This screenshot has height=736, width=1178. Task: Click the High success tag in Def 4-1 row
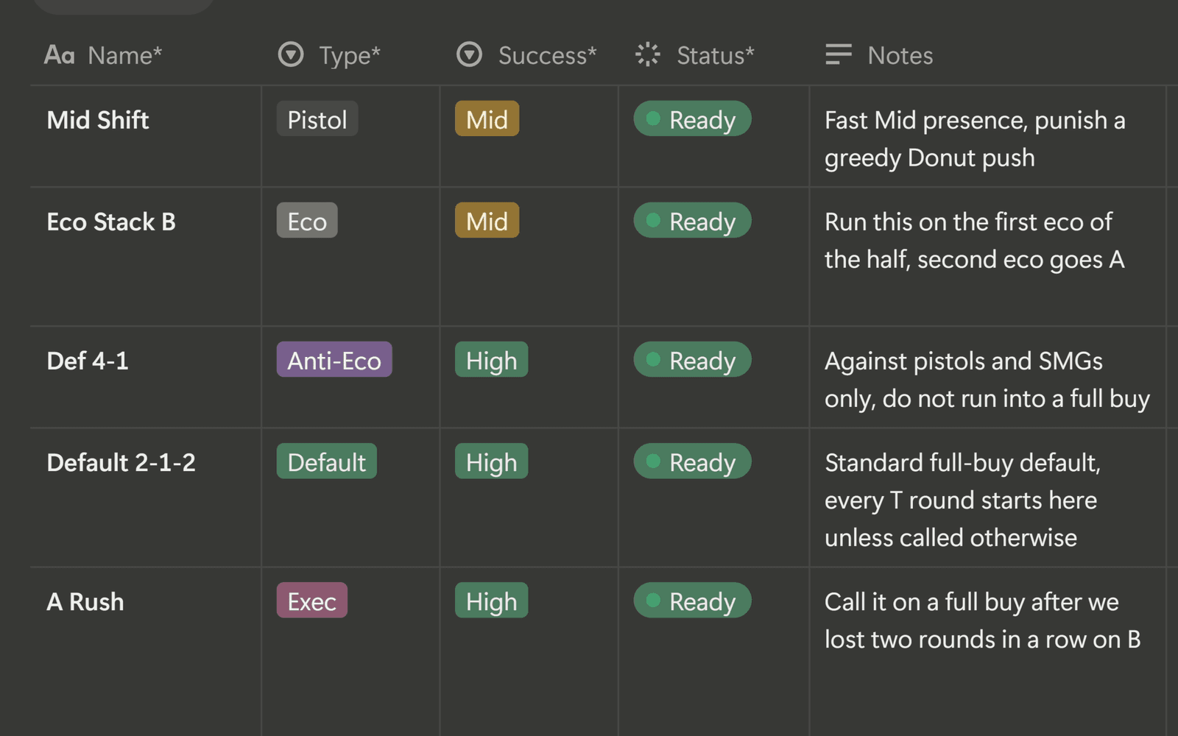492,360
